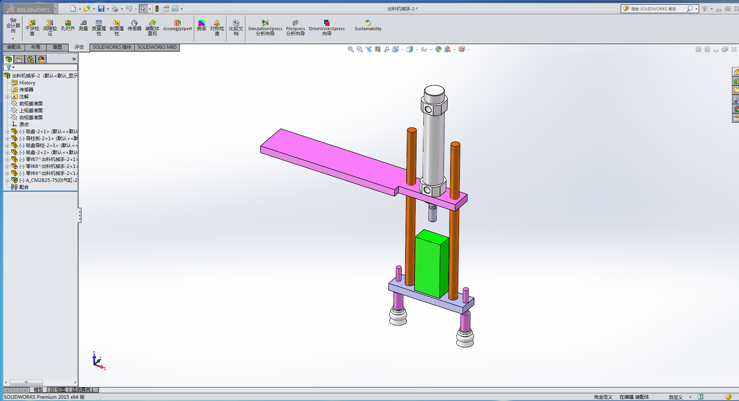Viewport: 739px width, 401px height.
Task: Click the 曲率 curvature display icon
Action: [x=202, y=26]
